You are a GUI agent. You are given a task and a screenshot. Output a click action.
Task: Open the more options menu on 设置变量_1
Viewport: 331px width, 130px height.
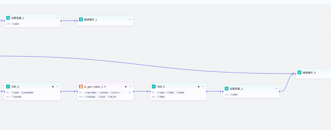(x=57, y=18)
